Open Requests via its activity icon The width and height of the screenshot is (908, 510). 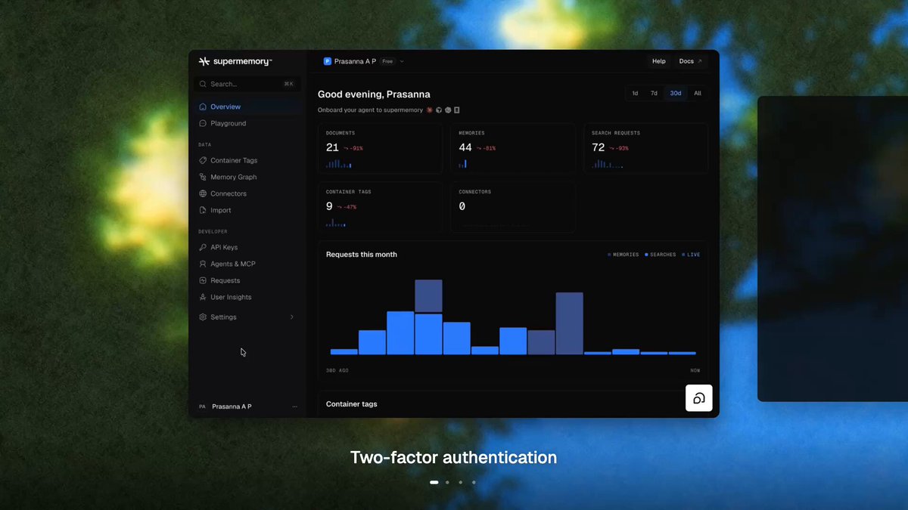point(203,280)
